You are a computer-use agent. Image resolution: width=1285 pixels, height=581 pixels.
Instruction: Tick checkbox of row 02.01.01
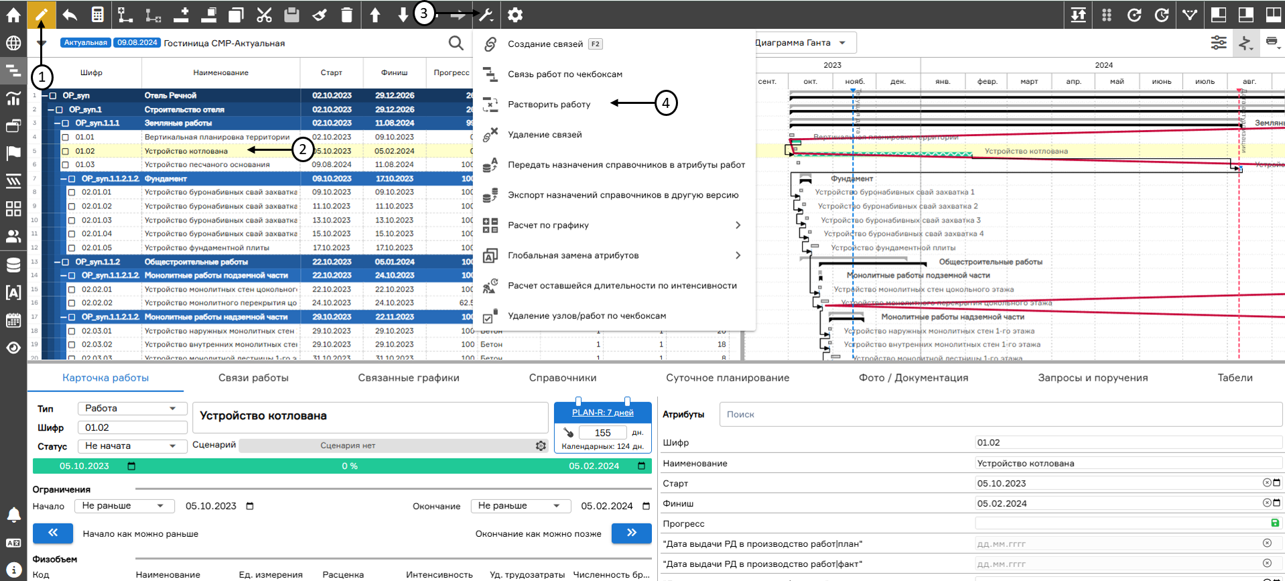click(72, 192)
